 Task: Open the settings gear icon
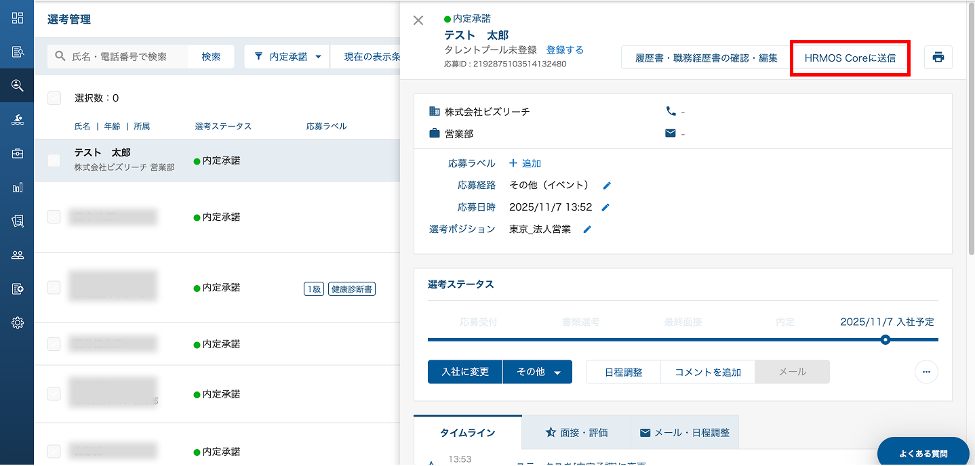pyautogui.click(x=18, y=323)
